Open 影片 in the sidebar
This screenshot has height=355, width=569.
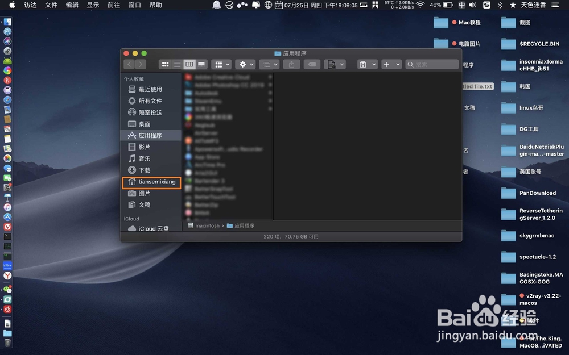[151, 147]
